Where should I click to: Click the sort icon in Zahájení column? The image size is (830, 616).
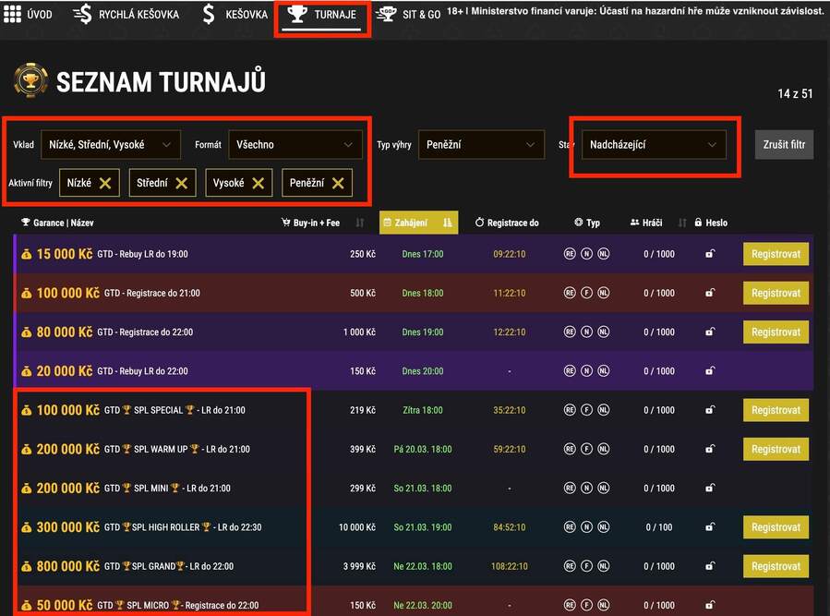click(x=447, y=223)
